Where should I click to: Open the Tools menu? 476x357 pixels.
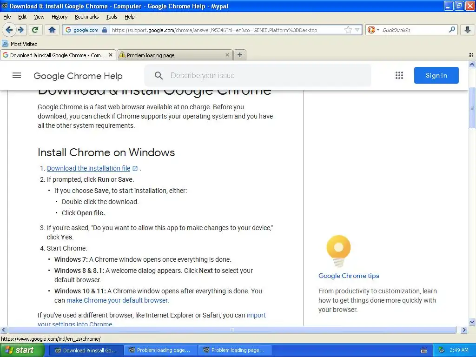(112, 17)
